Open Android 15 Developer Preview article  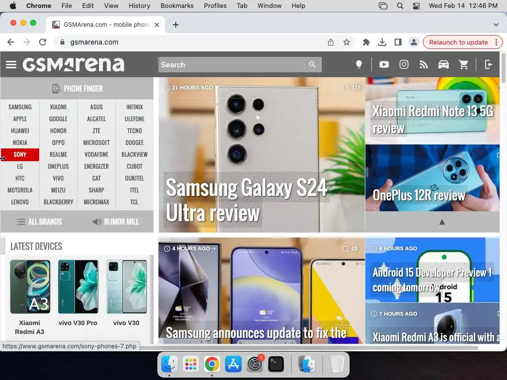[x=432, y=270]
